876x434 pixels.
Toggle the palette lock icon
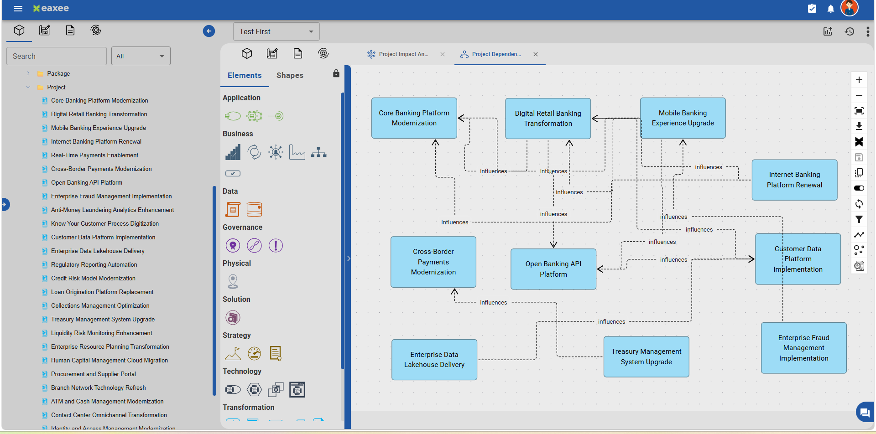point(336,73)
